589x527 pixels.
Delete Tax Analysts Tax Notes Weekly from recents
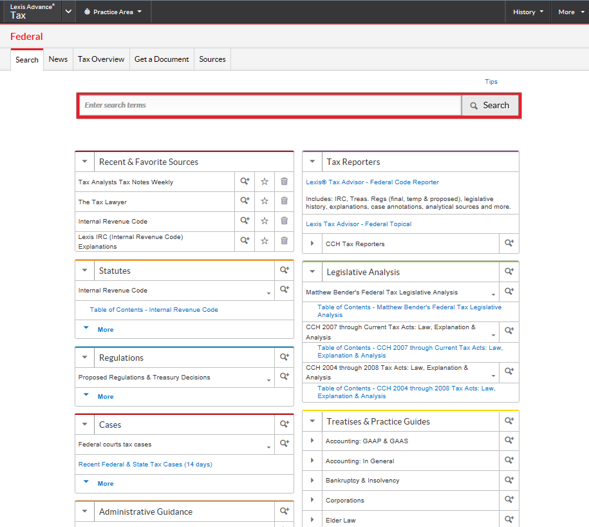click(x=285, y=182)
